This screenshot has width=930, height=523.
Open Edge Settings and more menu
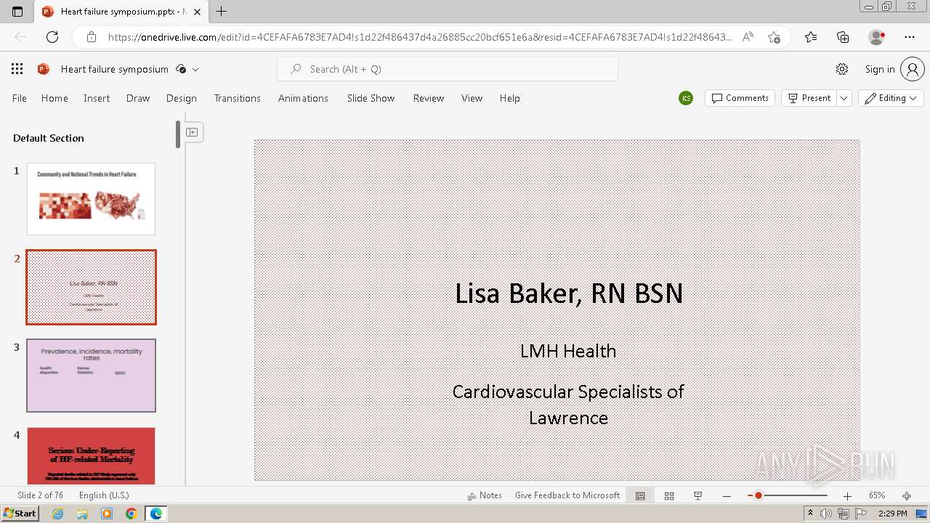[910, 37]
